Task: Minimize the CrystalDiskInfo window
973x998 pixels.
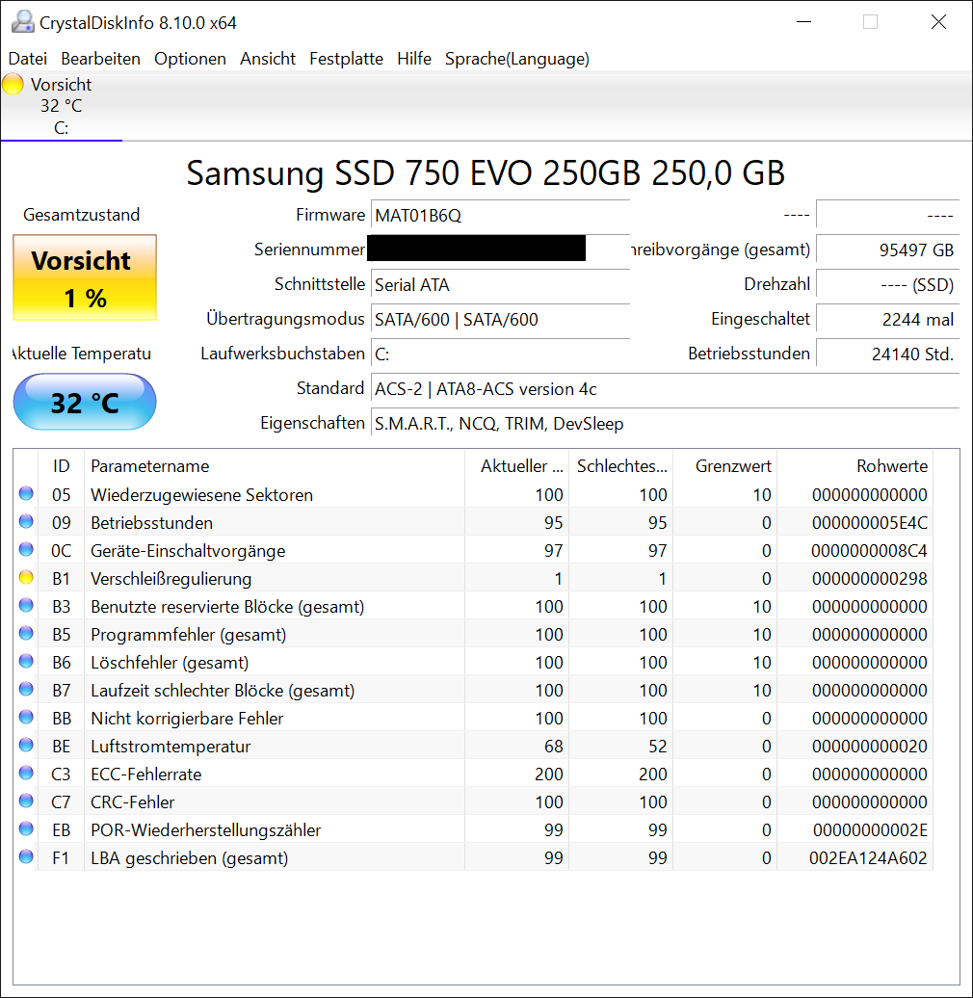Action: (x=803, y=22)
